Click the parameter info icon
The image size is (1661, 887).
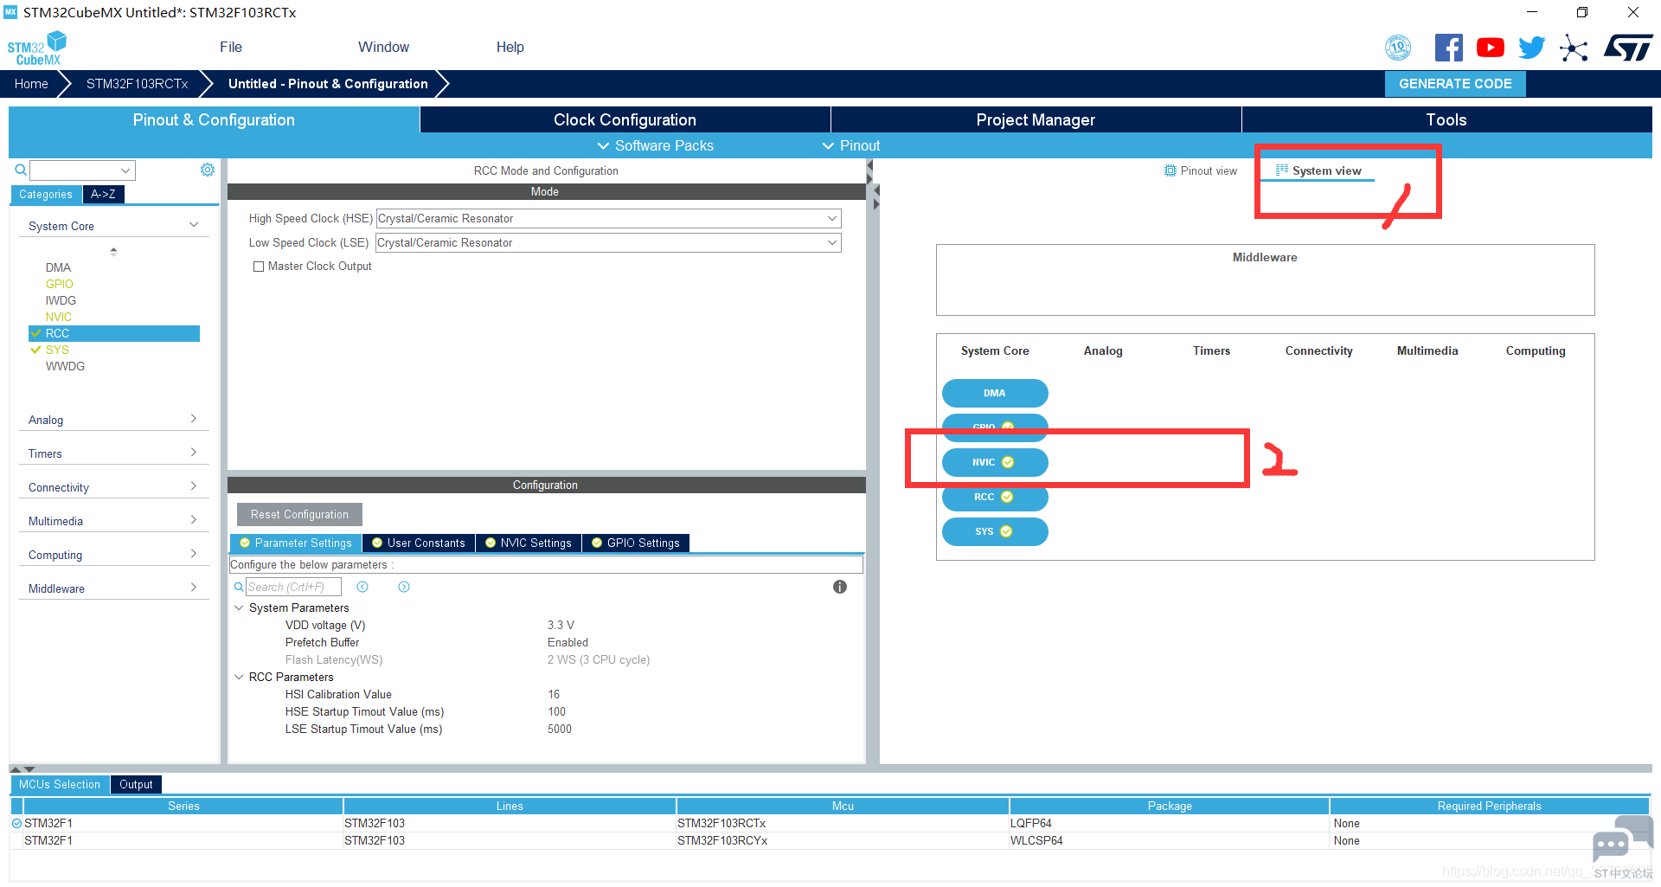click(x=840, y=587)
